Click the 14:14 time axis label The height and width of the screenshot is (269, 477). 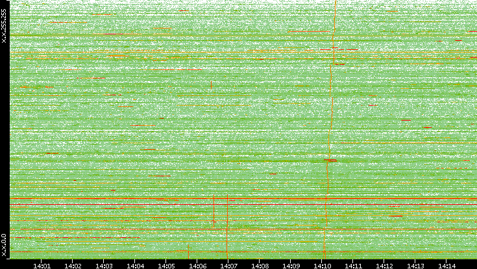point(446,266)
